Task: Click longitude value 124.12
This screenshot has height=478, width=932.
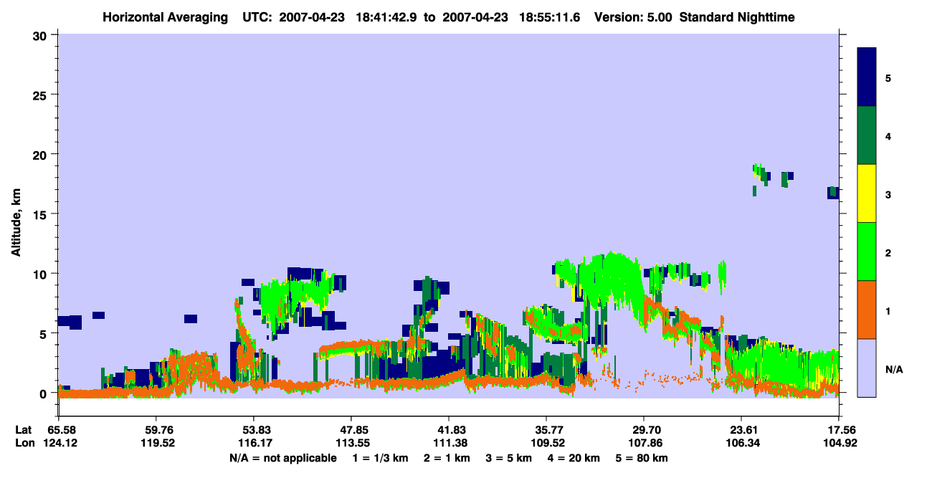Action: (x=59, y=443)
